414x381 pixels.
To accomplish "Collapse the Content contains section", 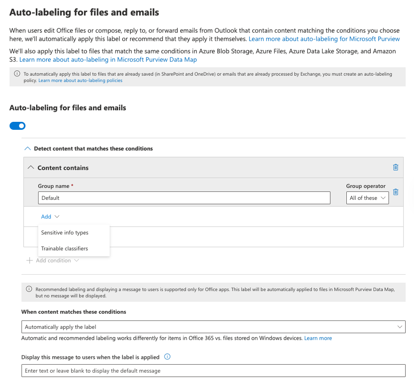I will pos(31,167).
